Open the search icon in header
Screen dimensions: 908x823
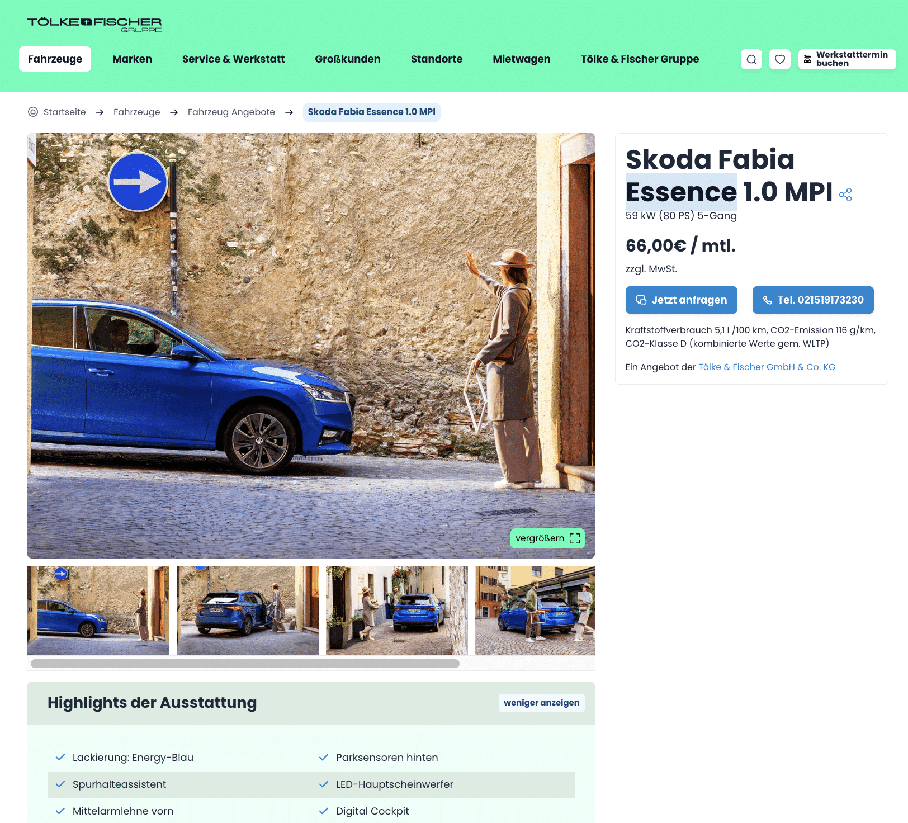coord(751,59)
